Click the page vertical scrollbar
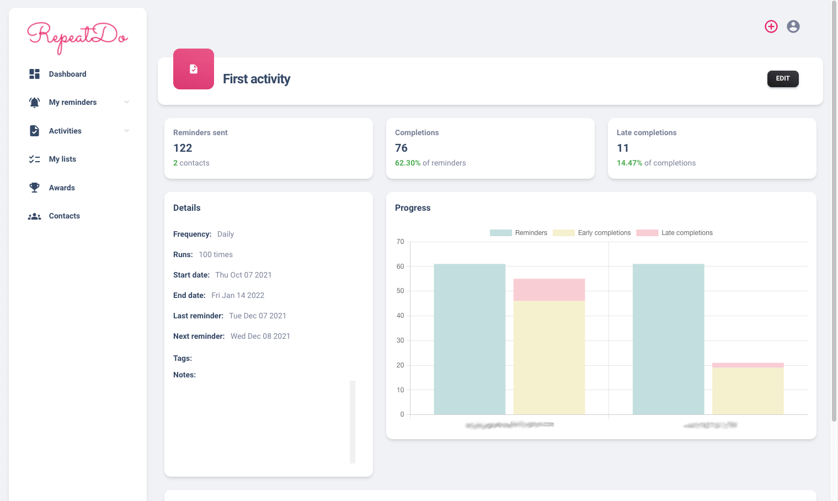 click(834, 211)
